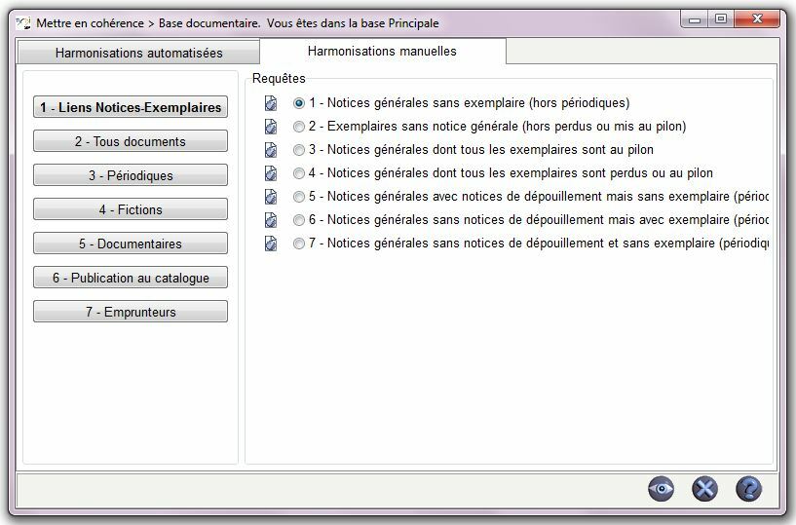Click the app icon in title bar
Screen dimensions: 796x525
point(23,22)
